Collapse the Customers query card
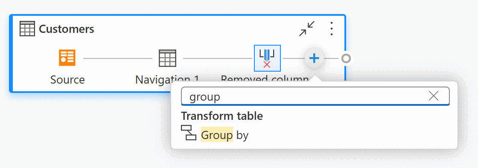The width and height of the screenshot is (478, 168). point(307,29)
